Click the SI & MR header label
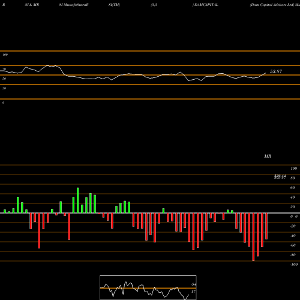This screenshot has height=300, width=300. pos(32,5)
